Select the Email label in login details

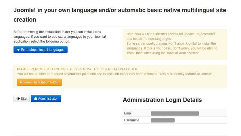pos(128,114)
